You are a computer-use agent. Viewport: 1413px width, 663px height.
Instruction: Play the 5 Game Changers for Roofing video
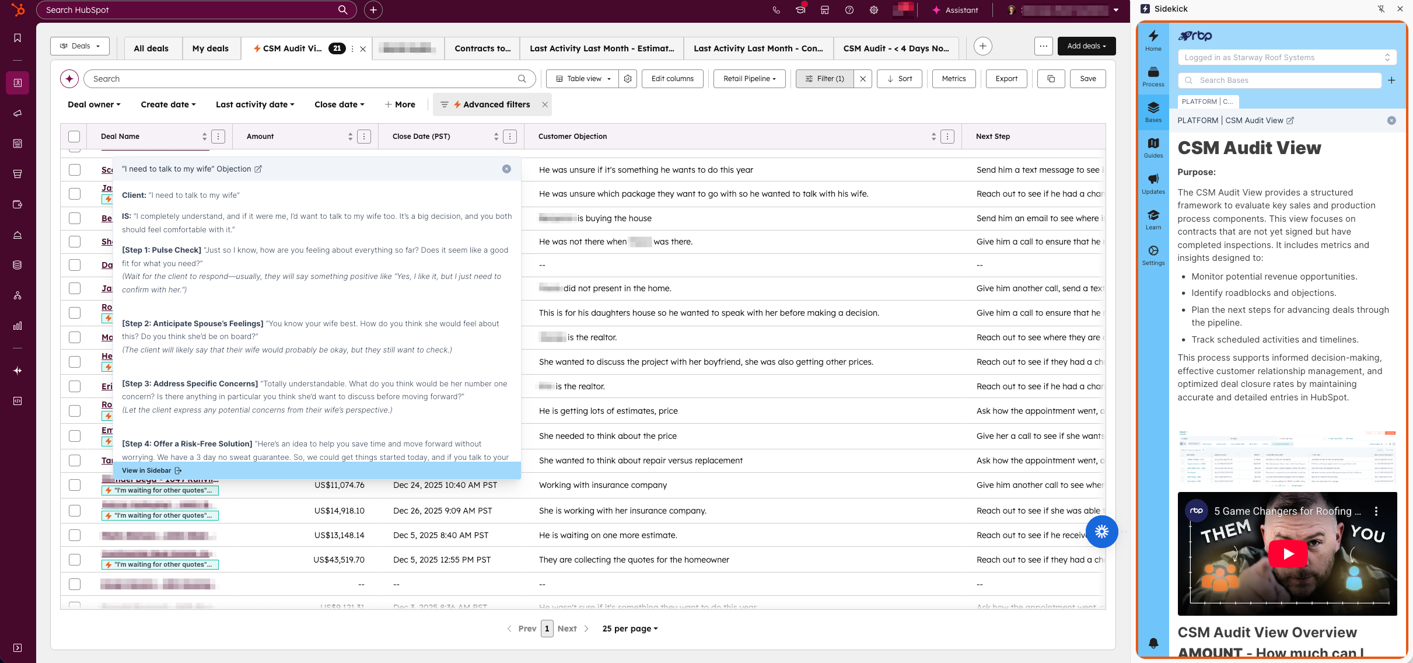point(1287,554)
